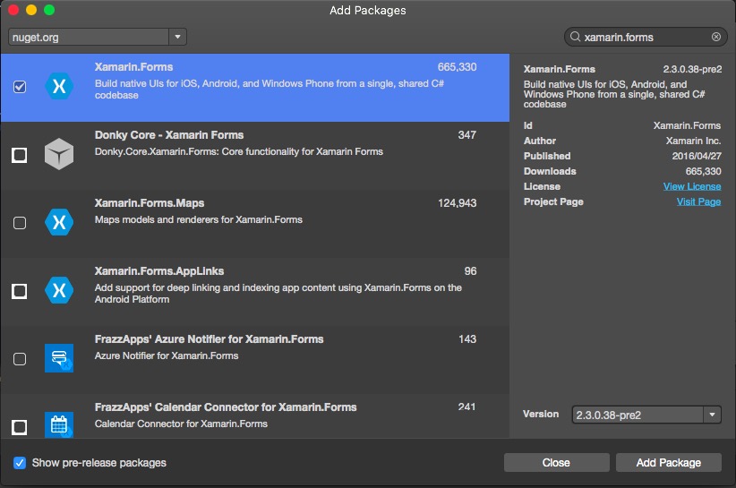Select Donky Core - Xamarin Forms title
The height and width of the screenshot is (488, 736).
pyautogui.click(x=169, y=135)
